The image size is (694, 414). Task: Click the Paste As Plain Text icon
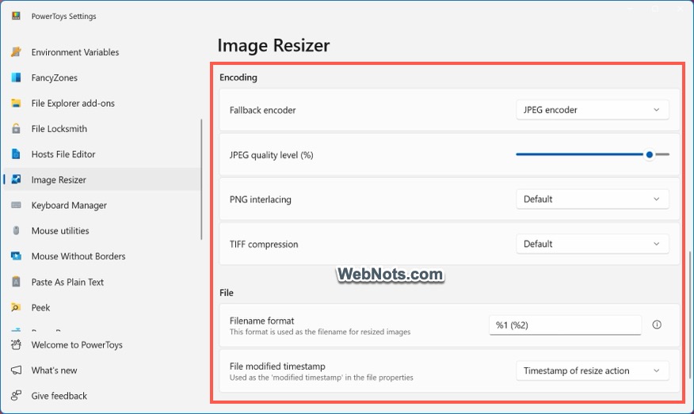tap(16, 281)
